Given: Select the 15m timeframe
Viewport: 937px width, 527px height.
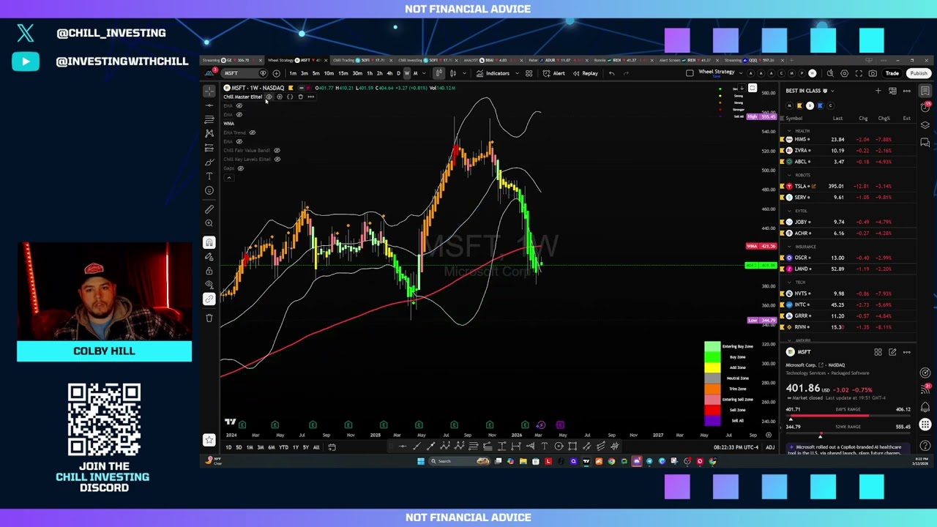Looking at the screenshot, I should pyautogui.click(x=343, y=73).
